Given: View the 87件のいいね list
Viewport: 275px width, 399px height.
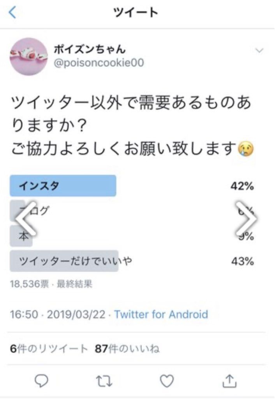Looking at the screenshot, I should click(x=127, y=348).
